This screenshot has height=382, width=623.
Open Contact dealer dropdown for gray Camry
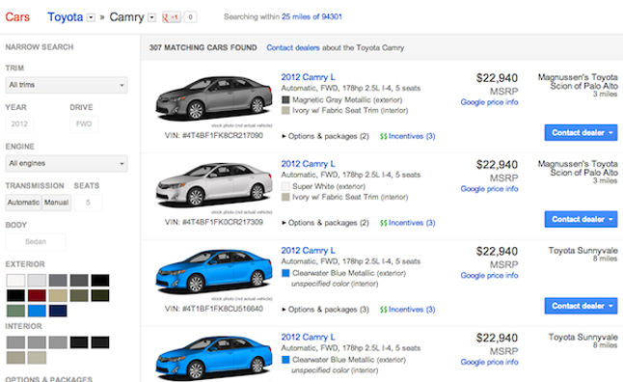[581, 133]
